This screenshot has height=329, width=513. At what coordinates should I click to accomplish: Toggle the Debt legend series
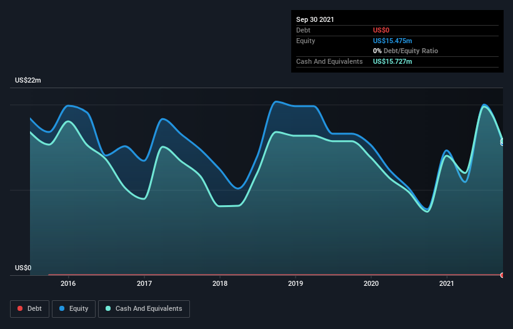tap(29, 309)
